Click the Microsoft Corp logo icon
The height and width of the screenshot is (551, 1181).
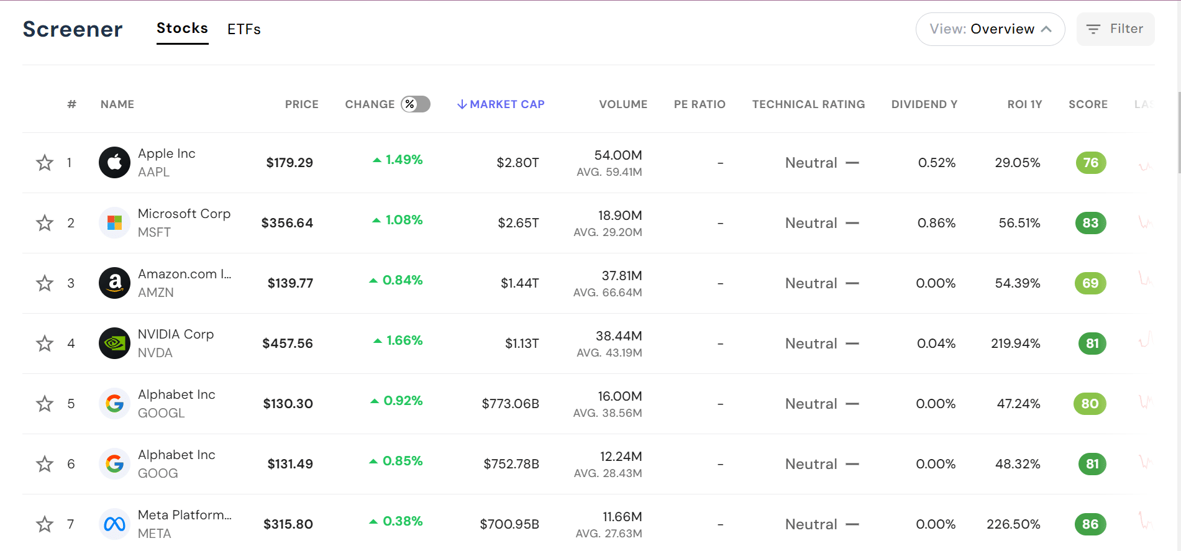(x=114, y=223)
